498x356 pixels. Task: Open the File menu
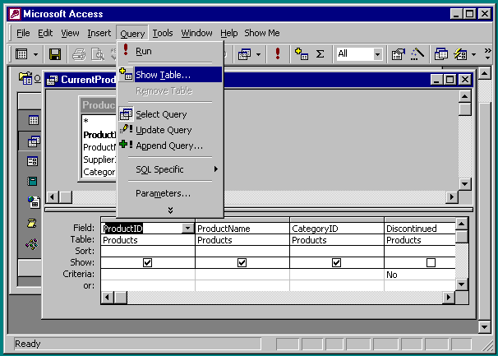coord(23,33)
